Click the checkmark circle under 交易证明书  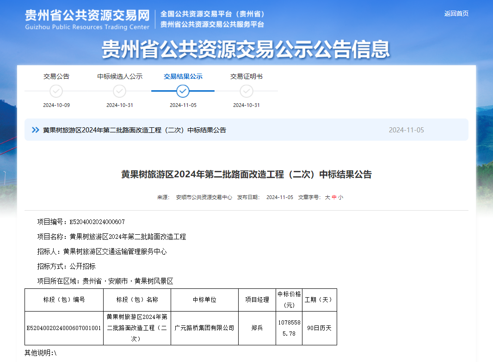click(246, 91)
